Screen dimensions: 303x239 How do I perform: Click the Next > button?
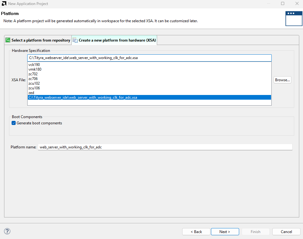(225, 232)
